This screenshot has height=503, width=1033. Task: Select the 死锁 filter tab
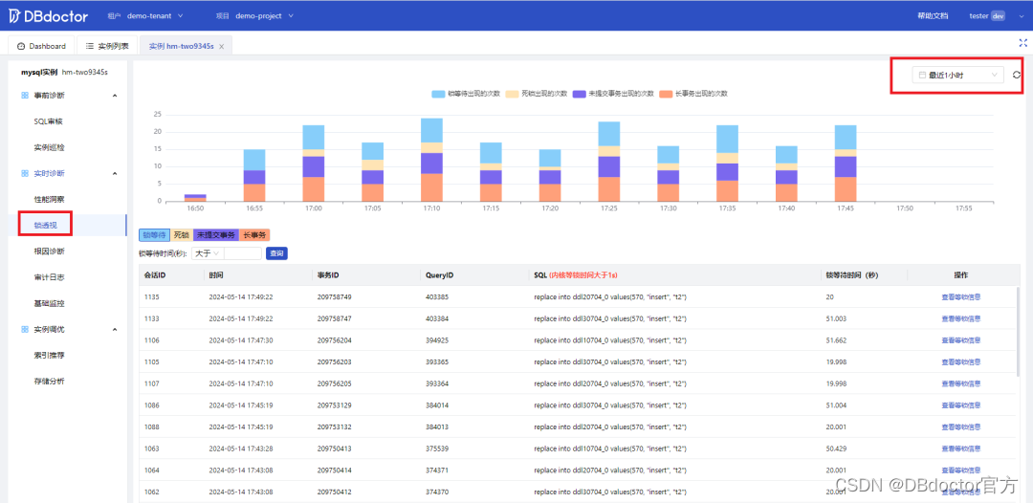181,235
